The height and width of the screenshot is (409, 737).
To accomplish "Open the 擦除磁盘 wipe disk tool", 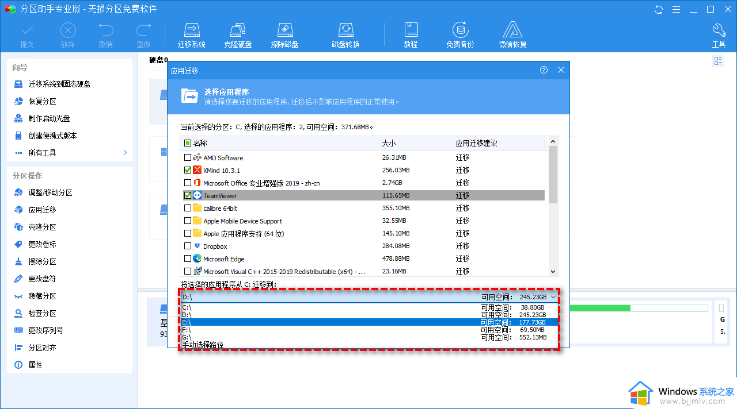I will 284,36.
